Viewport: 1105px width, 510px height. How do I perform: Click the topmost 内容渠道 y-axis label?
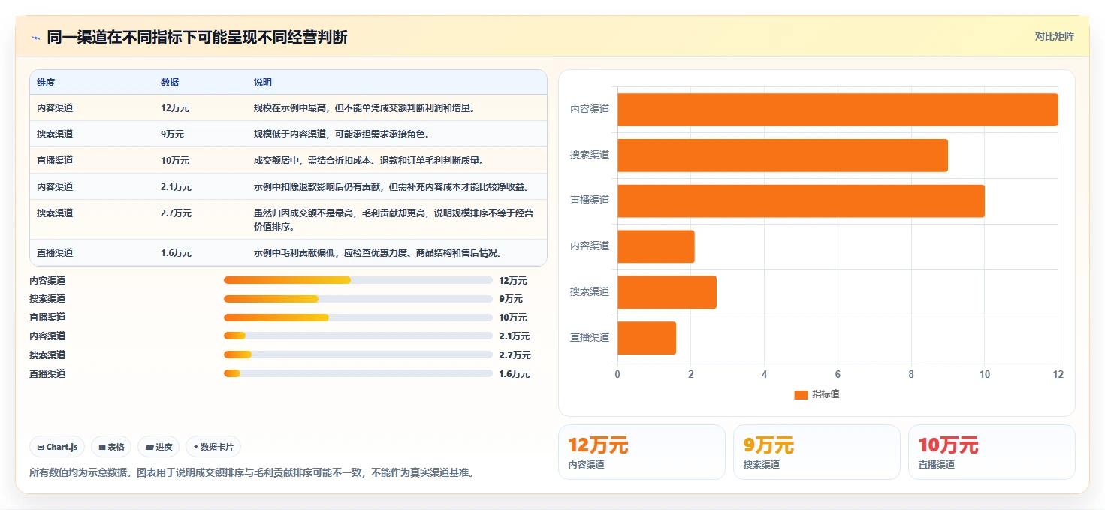click(x=590, y=110)
